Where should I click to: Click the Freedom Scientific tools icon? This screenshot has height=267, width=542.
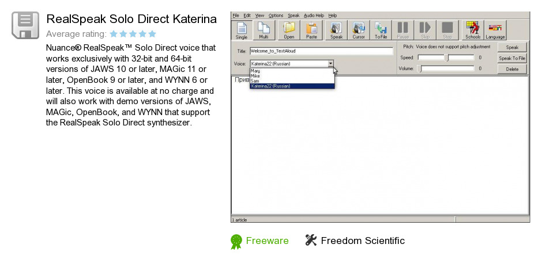[x=311, y=240]
